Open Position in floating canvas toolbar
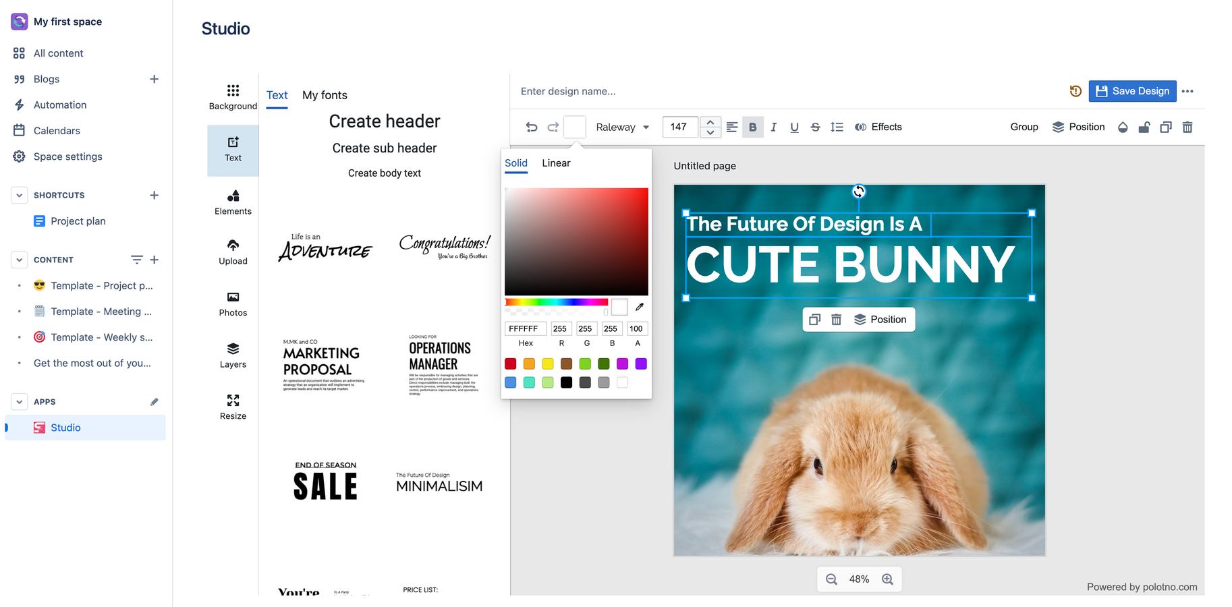Viewport: 1232px width, 607px height. tap(880, 320)
